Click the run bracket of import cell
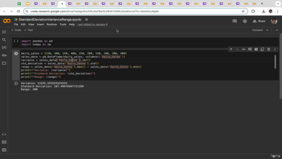Image resolution: width=282 pixels, height=159 pixels. (16, 41)
